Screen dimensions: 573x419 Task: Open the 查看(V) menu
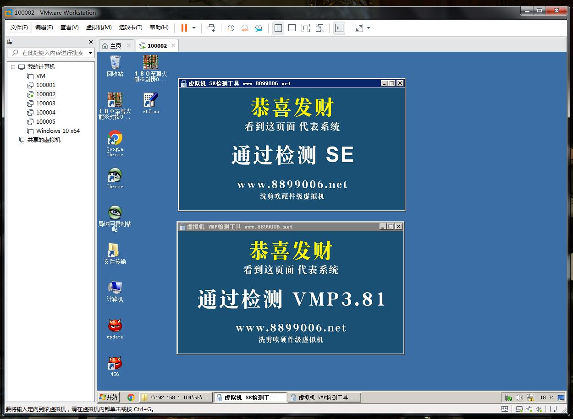(69, 27)
